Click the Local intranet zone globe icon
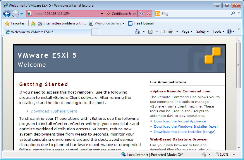This screenshot has width=244, height=160. coord(124,154)
